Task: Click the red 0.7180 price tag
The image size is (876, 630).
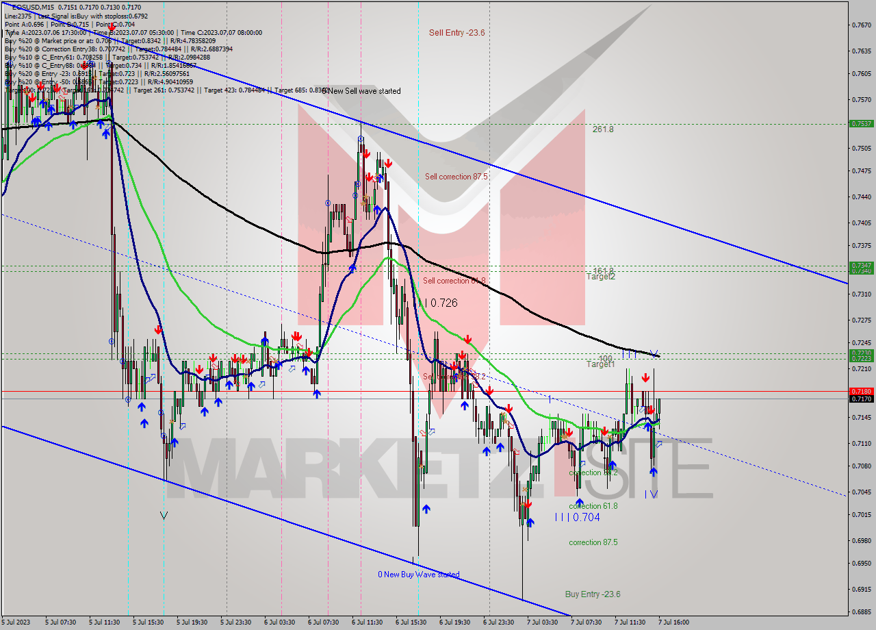Action: [x=861, y=391]
